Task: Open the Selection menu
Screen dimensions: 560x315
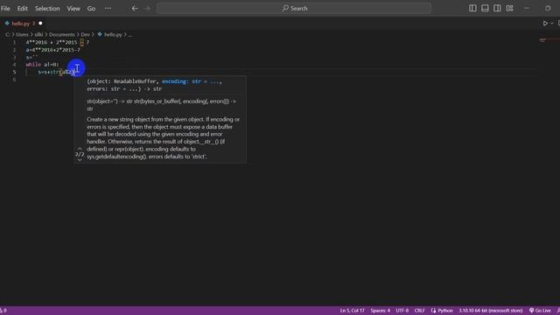Action: [47, 8]
